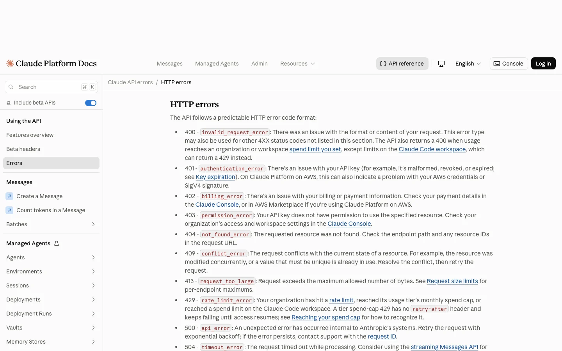Open Claude Console link in permission error

click(349, 224)
